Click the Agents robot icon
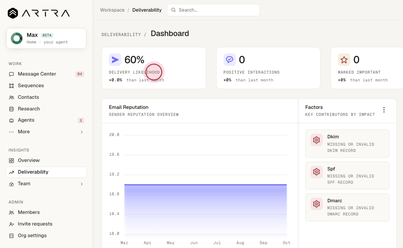Viewport: 403px width, 248px height. pos(11,120)
